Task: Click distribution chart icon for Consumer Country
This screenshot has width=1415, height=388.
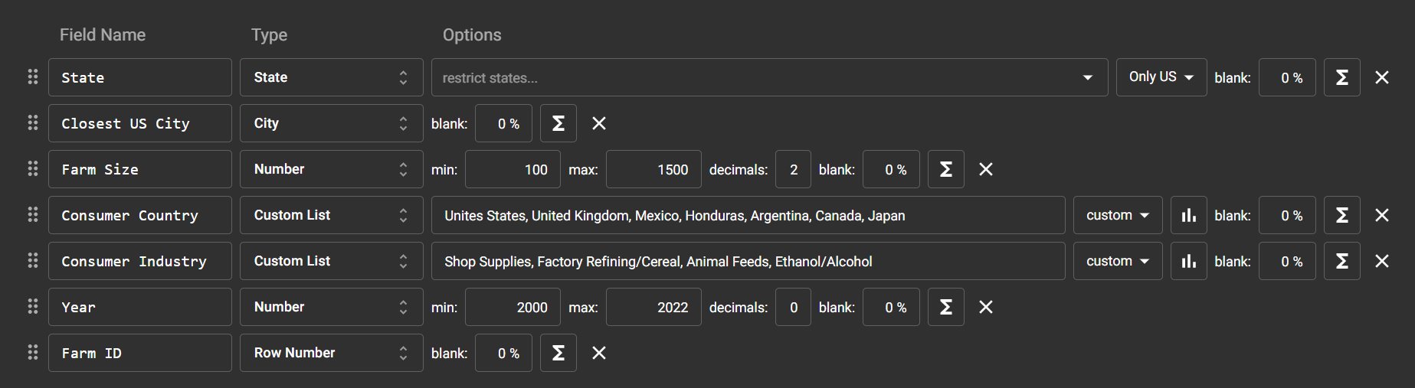Action: tap(1188, 215)
